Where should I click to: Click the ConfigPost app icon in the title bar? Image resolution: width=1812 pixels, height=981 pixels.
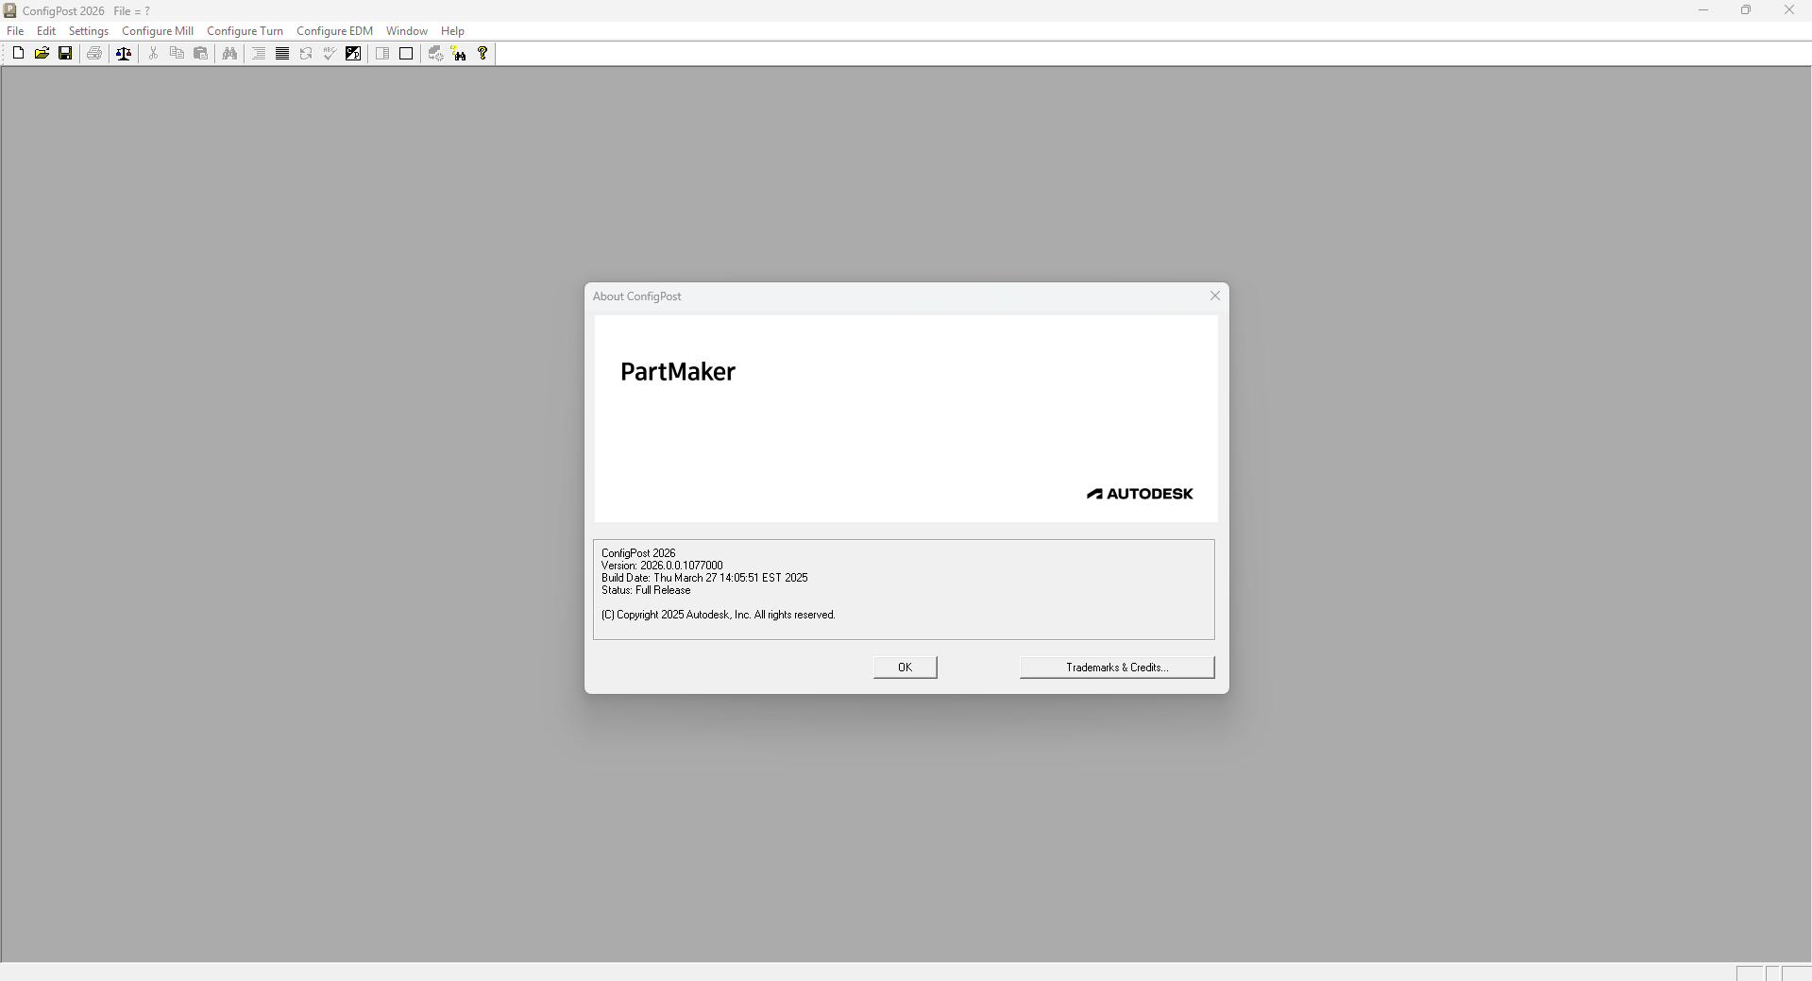coord(10,10)
